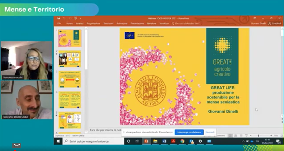Switch to Normal view in the status bar
The image size is (284, 151).
coord(230,136)
